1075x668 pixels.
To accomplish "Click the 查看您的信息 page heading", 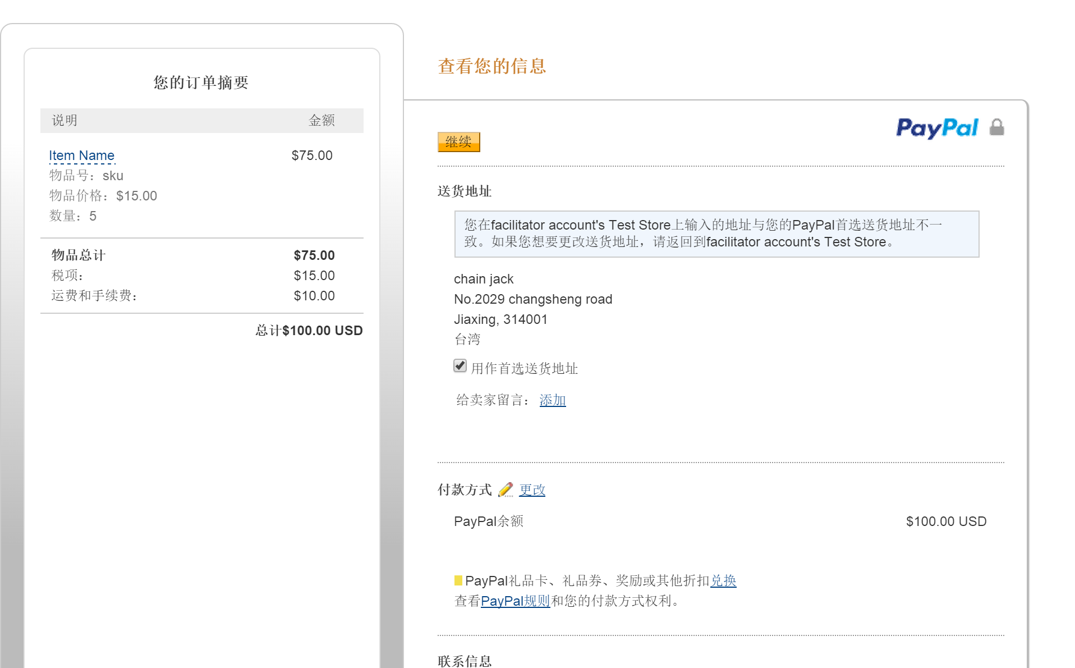I will pos(492,66).
